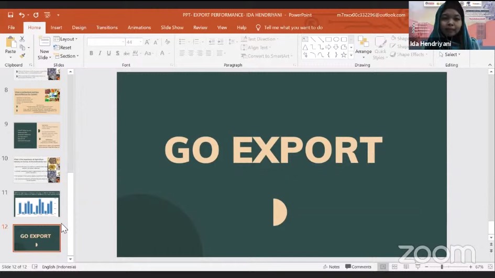Toggle Align Left paragraph button
This screenshot has width=495, height=278.
click(182, 53)
